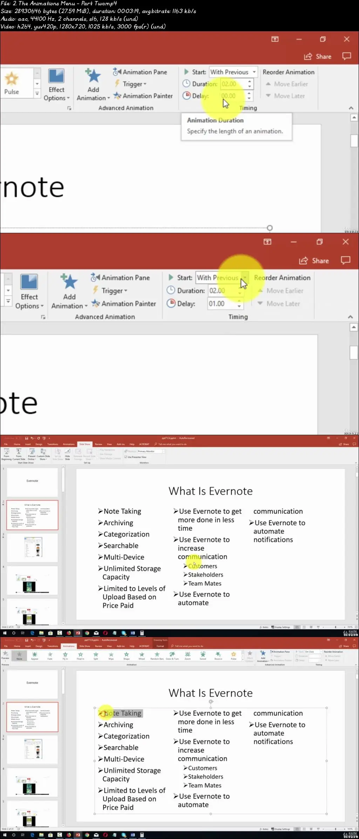Select the Fade animation in the bottom frame
359x839 pixels.
50,656
